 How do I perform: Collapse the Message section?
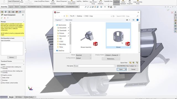click(24, 21)
